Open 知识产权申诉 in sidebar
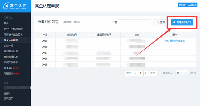The width and height of the screenshot is (203, 106). 11,62
